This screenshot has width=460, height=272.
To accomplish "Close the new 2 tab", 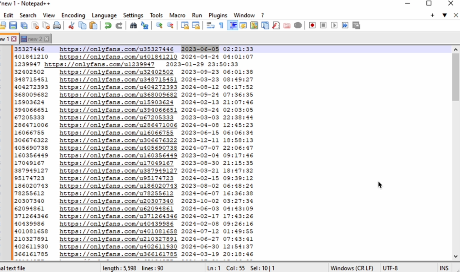I will pos(47,39).
